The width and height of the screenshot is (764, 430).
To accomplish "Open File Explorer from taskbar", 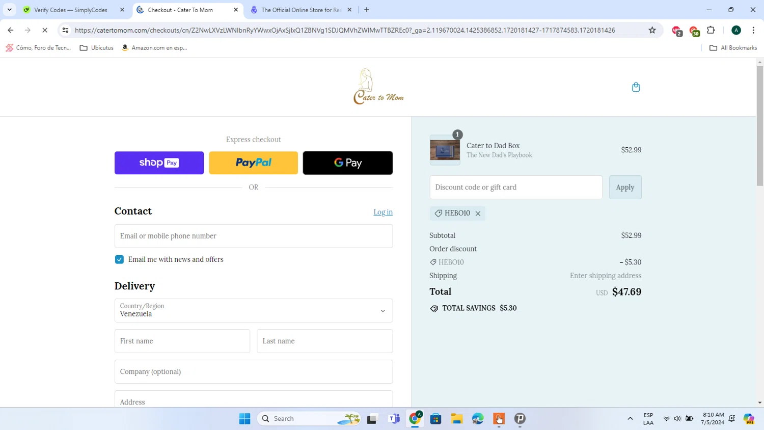I will coord(456,419).
